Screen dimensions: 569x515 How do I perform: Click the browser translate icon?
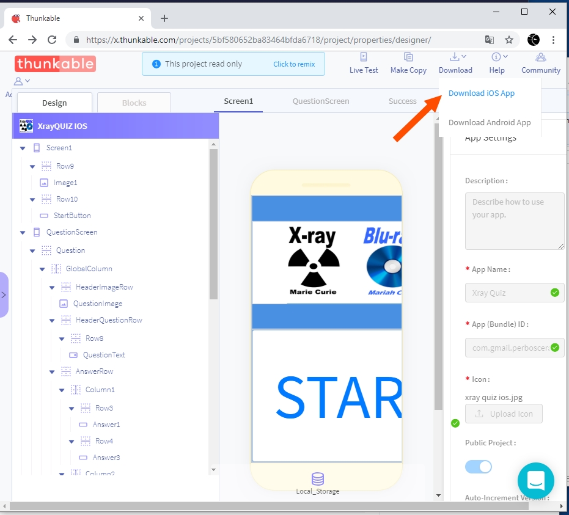coord(490,40)
